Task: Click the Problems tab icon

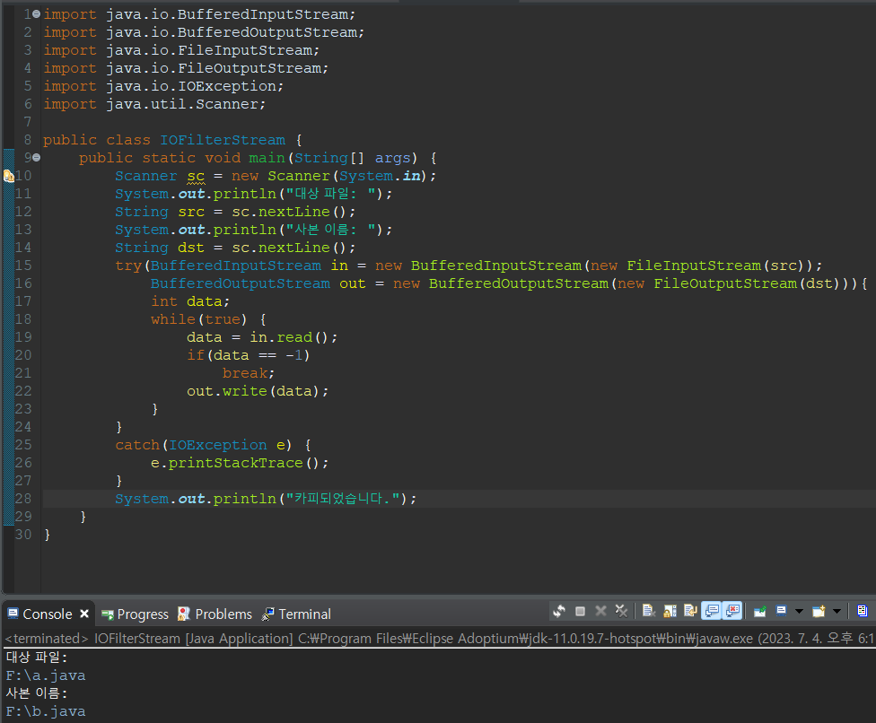Action: click(x=184, y=614)
